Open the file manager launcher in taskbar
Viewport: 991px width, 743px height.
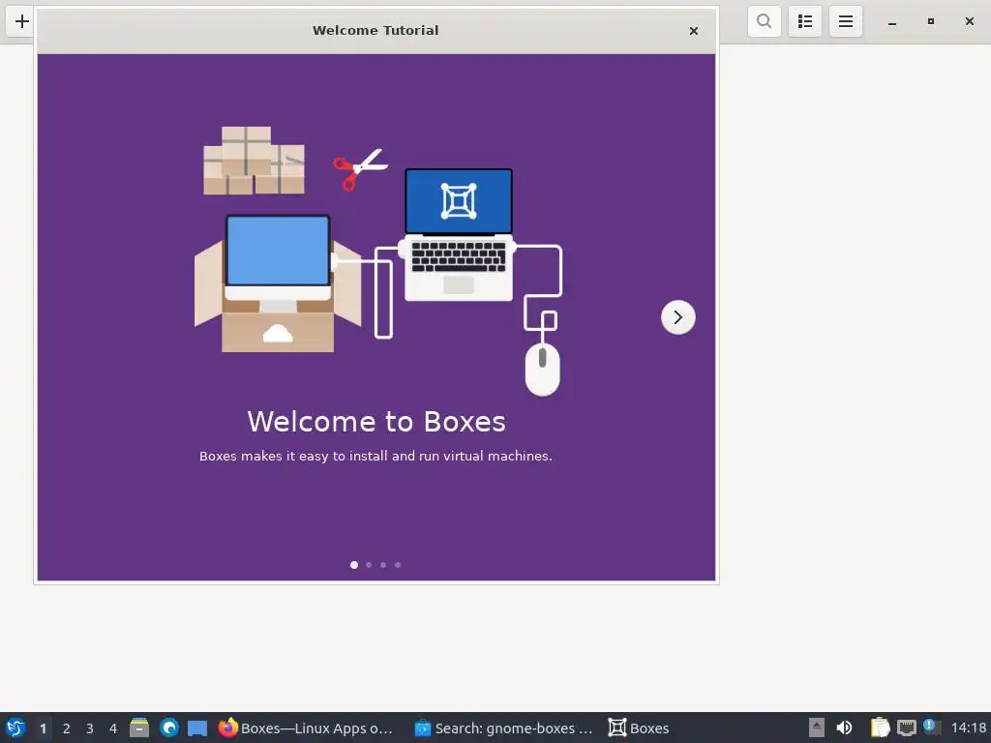pos(139,728)
